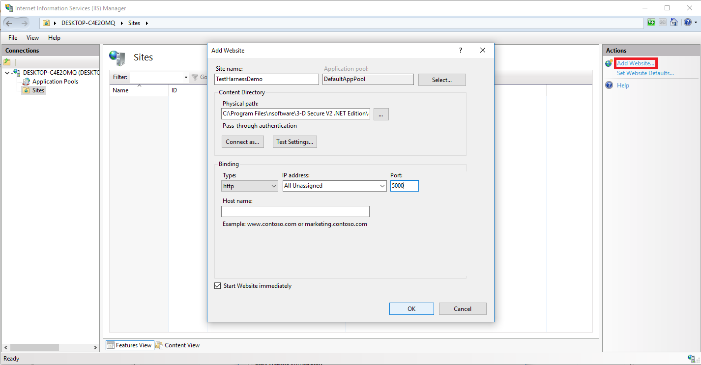Screen dimensions: 701x365
Task: Click the Content View icon at the bottom
Action: [159, 345]
